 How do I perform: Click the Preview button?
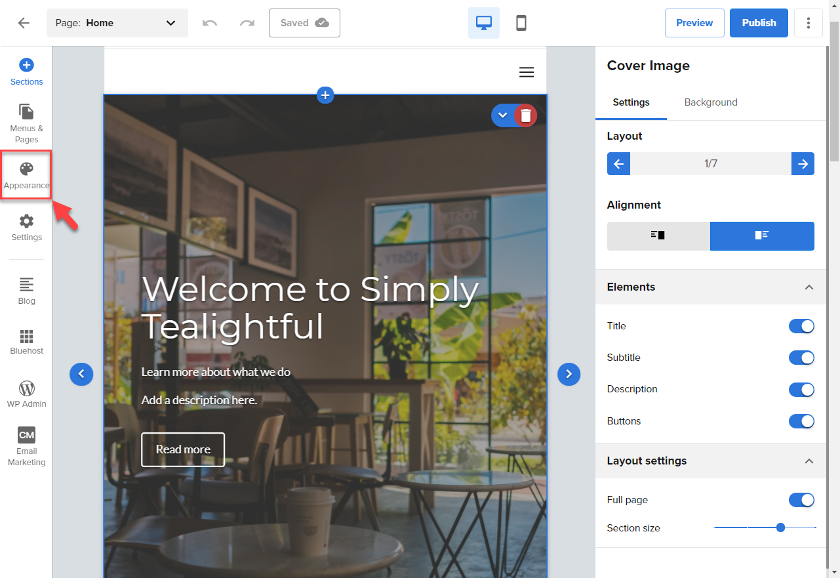coord(694,23)
